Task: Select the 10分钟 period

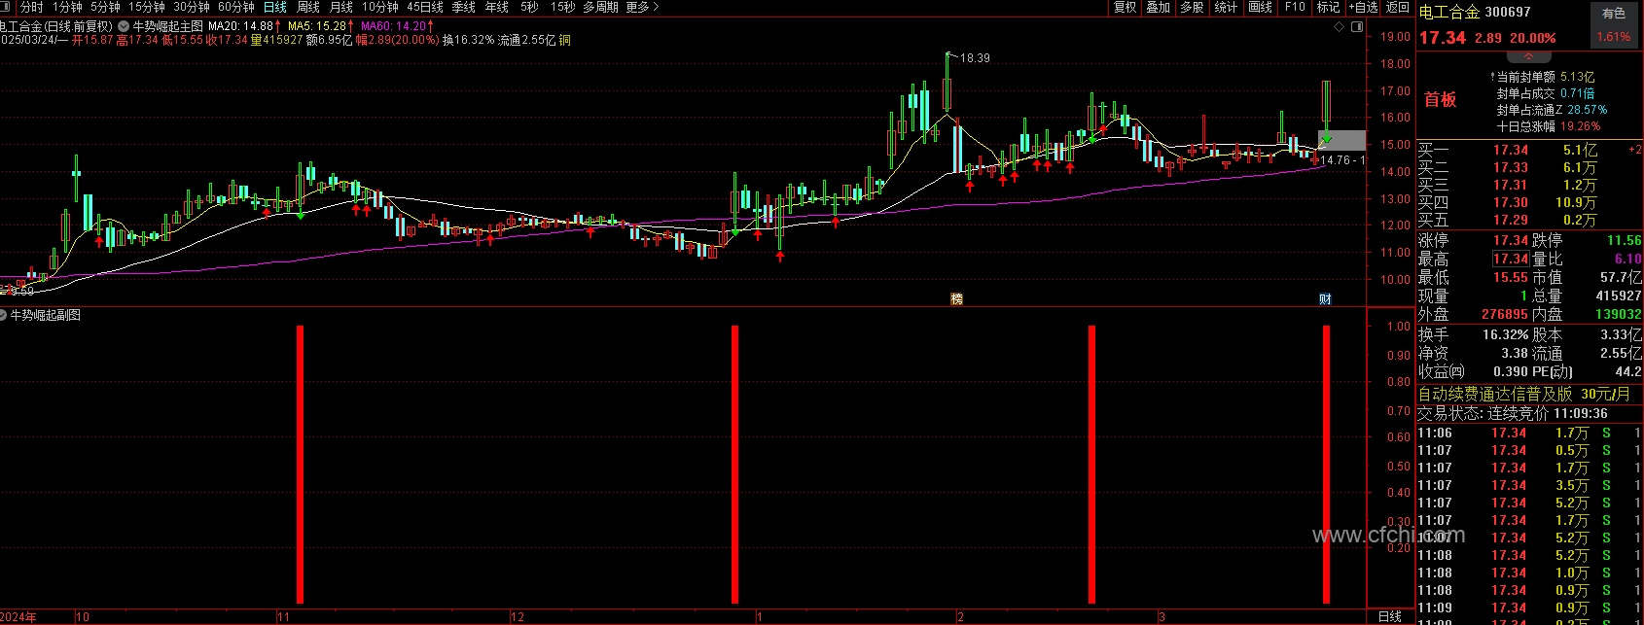Action: [x=380, y=7]
